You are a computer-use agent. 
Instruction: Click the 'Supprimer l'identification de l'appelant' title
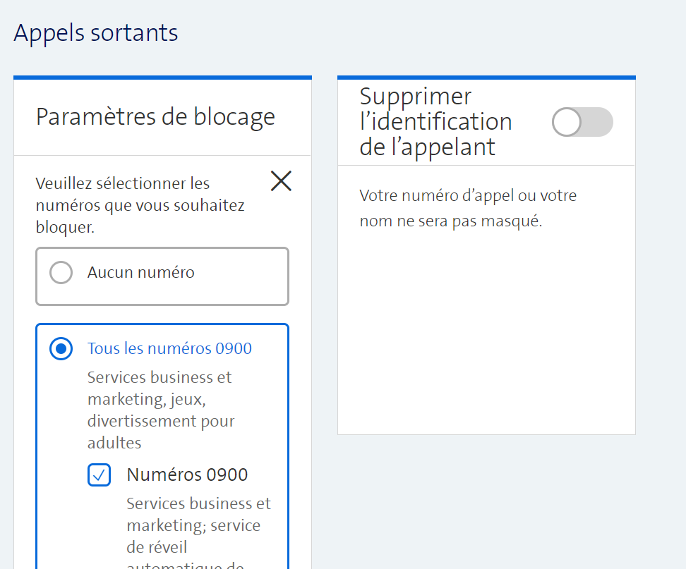click(x=435, y=121)
